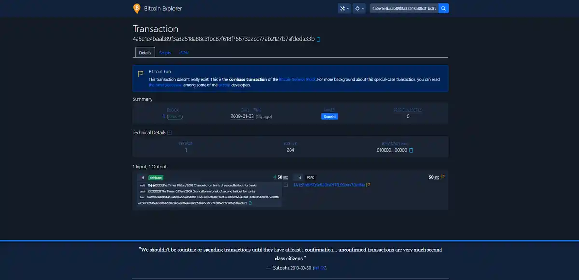The image size is (579, 280).
Task: Click the block confirmations count badge
Action: 175,116
